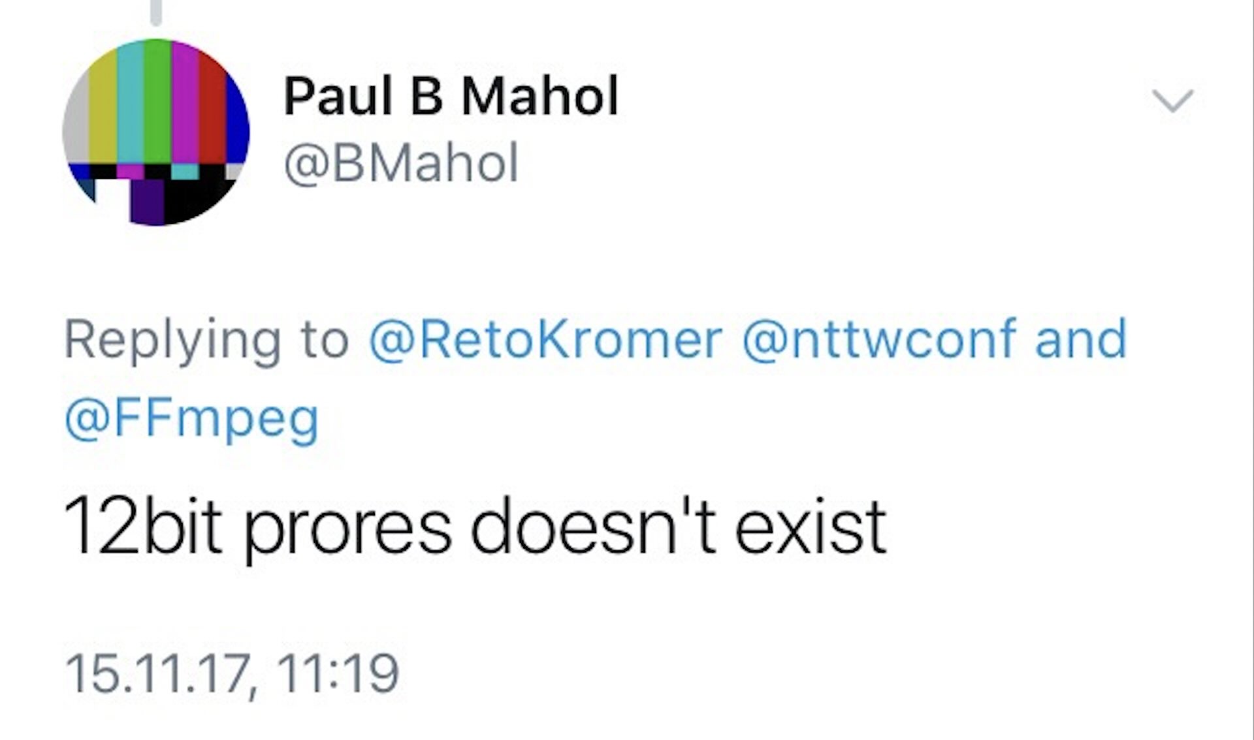Open the @BMahol handle

(x=402, y=162)
